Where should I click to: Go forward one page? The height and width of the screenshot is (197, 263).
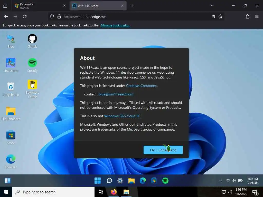click(15, 17)
